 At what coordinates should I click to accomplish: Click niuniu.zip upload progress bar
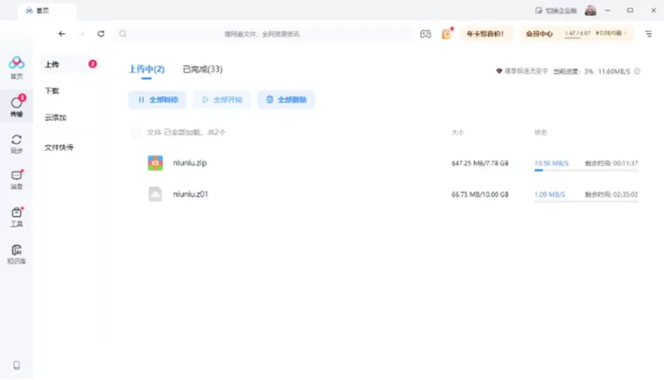(586, 170)
